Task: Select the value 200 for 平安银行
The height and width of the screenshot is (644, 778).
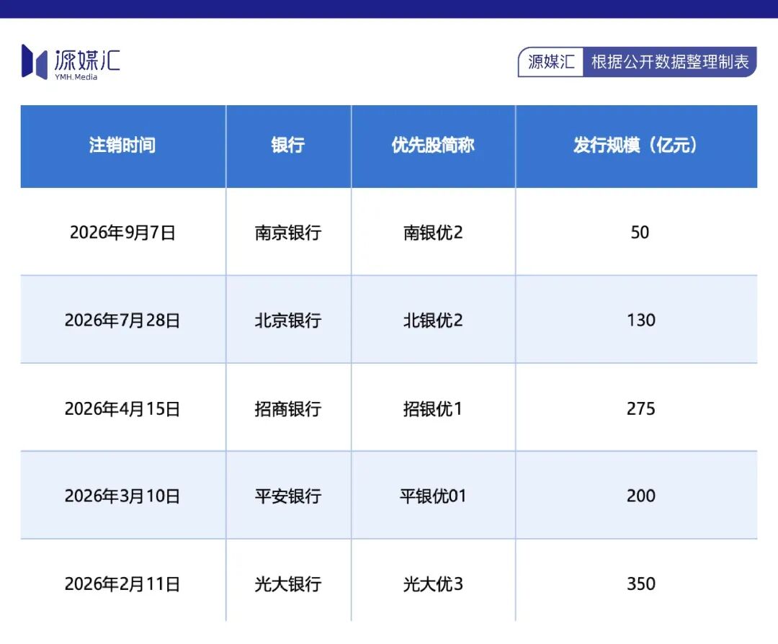Action: 640,496
